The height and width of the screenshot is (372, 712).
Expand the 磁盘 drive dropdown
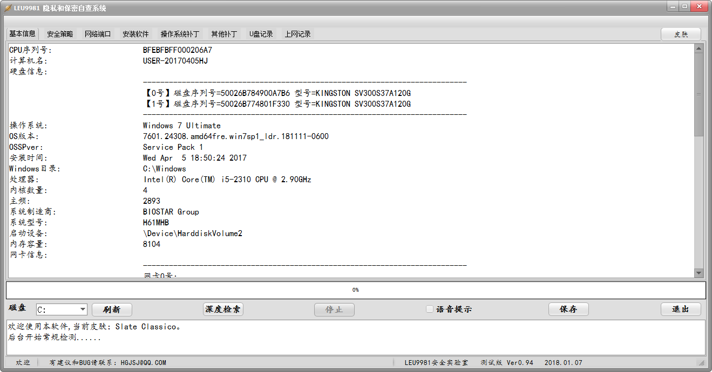coord(83,309)
